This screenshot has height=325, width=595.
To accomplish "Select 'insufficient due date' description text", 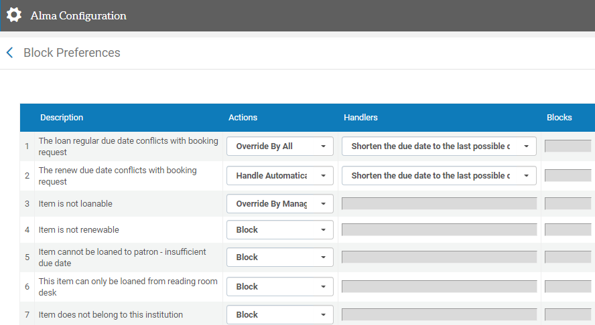I will (x=122, y=257).
